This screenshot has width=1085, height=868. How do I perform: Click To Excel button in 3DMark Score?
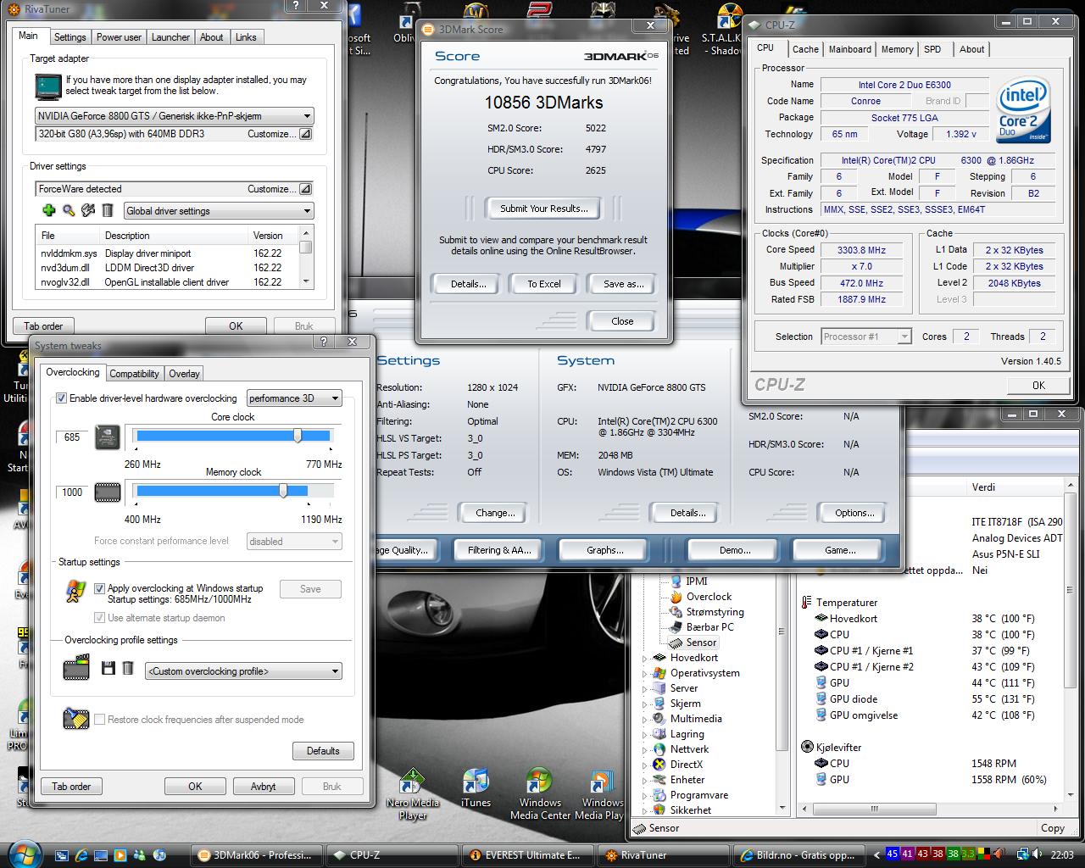[x=543, y=284]
